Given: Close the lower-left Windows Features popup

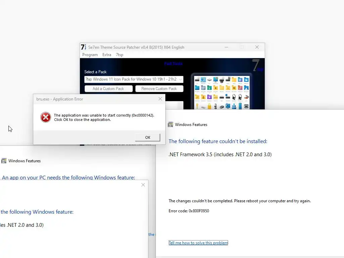Looking at the screenshot, I should 143,185.
